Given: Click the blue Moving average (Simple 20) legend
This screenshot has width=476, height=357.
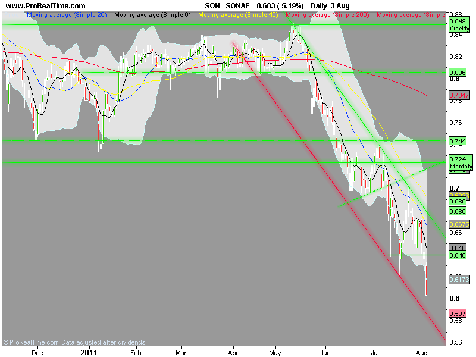Looking at the screenshot, I should [67, 14].
